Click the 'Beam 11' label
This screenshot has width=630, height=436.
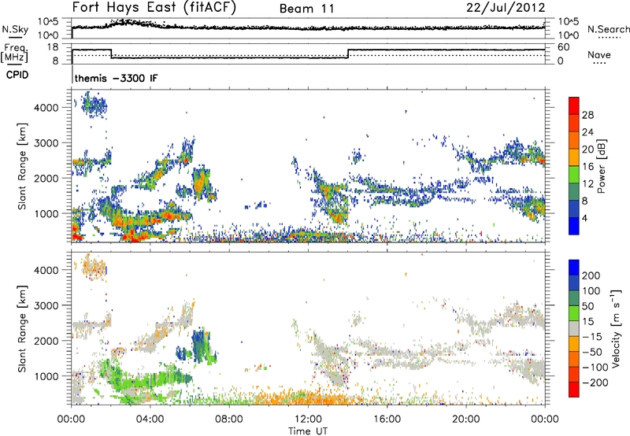[x=307, y=9]
